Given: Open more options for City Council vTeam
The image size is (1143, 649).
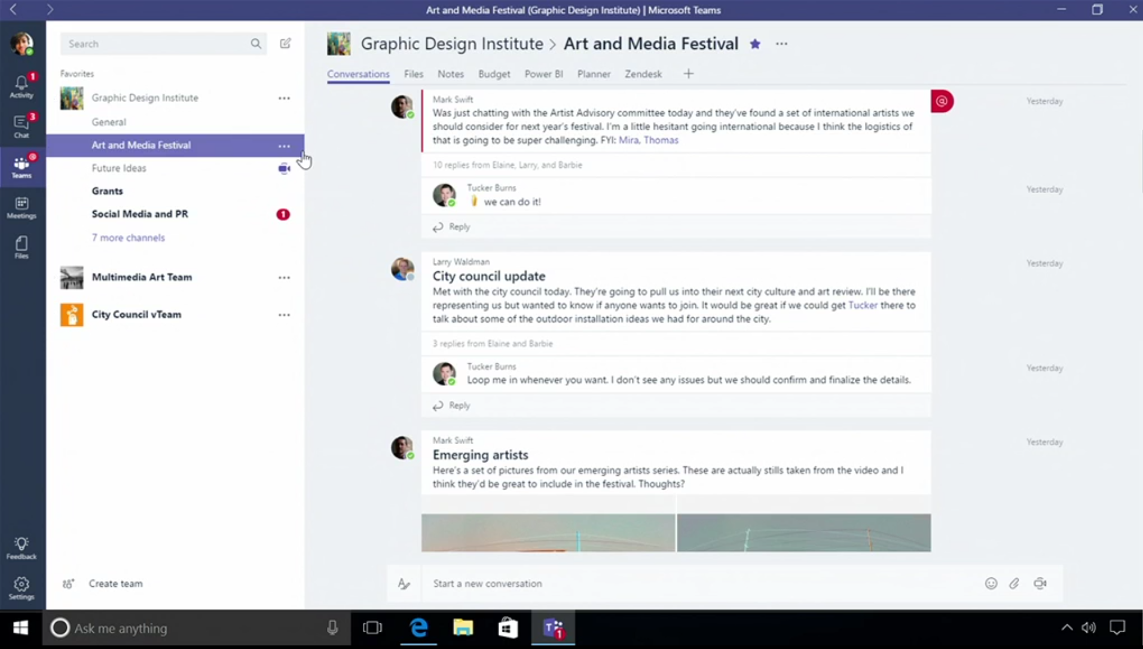Looking at the screenshot, I should [x=284, y=315].
